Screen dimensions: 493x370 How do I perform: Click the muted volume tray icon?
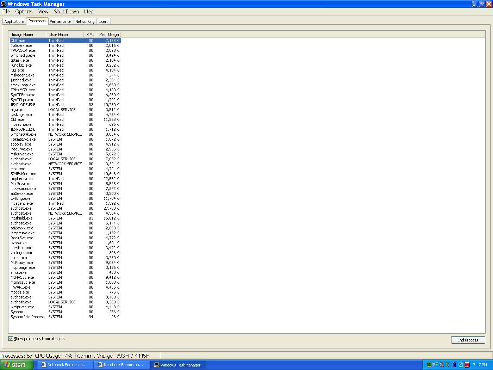tap(442, 364)
